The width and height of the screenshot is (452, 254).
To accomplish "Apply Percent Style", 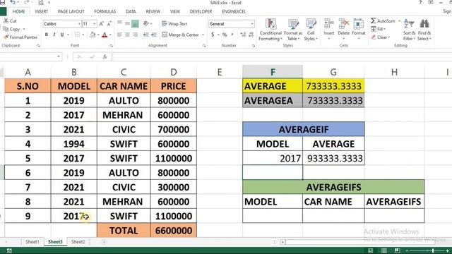I will pos(225,35).
